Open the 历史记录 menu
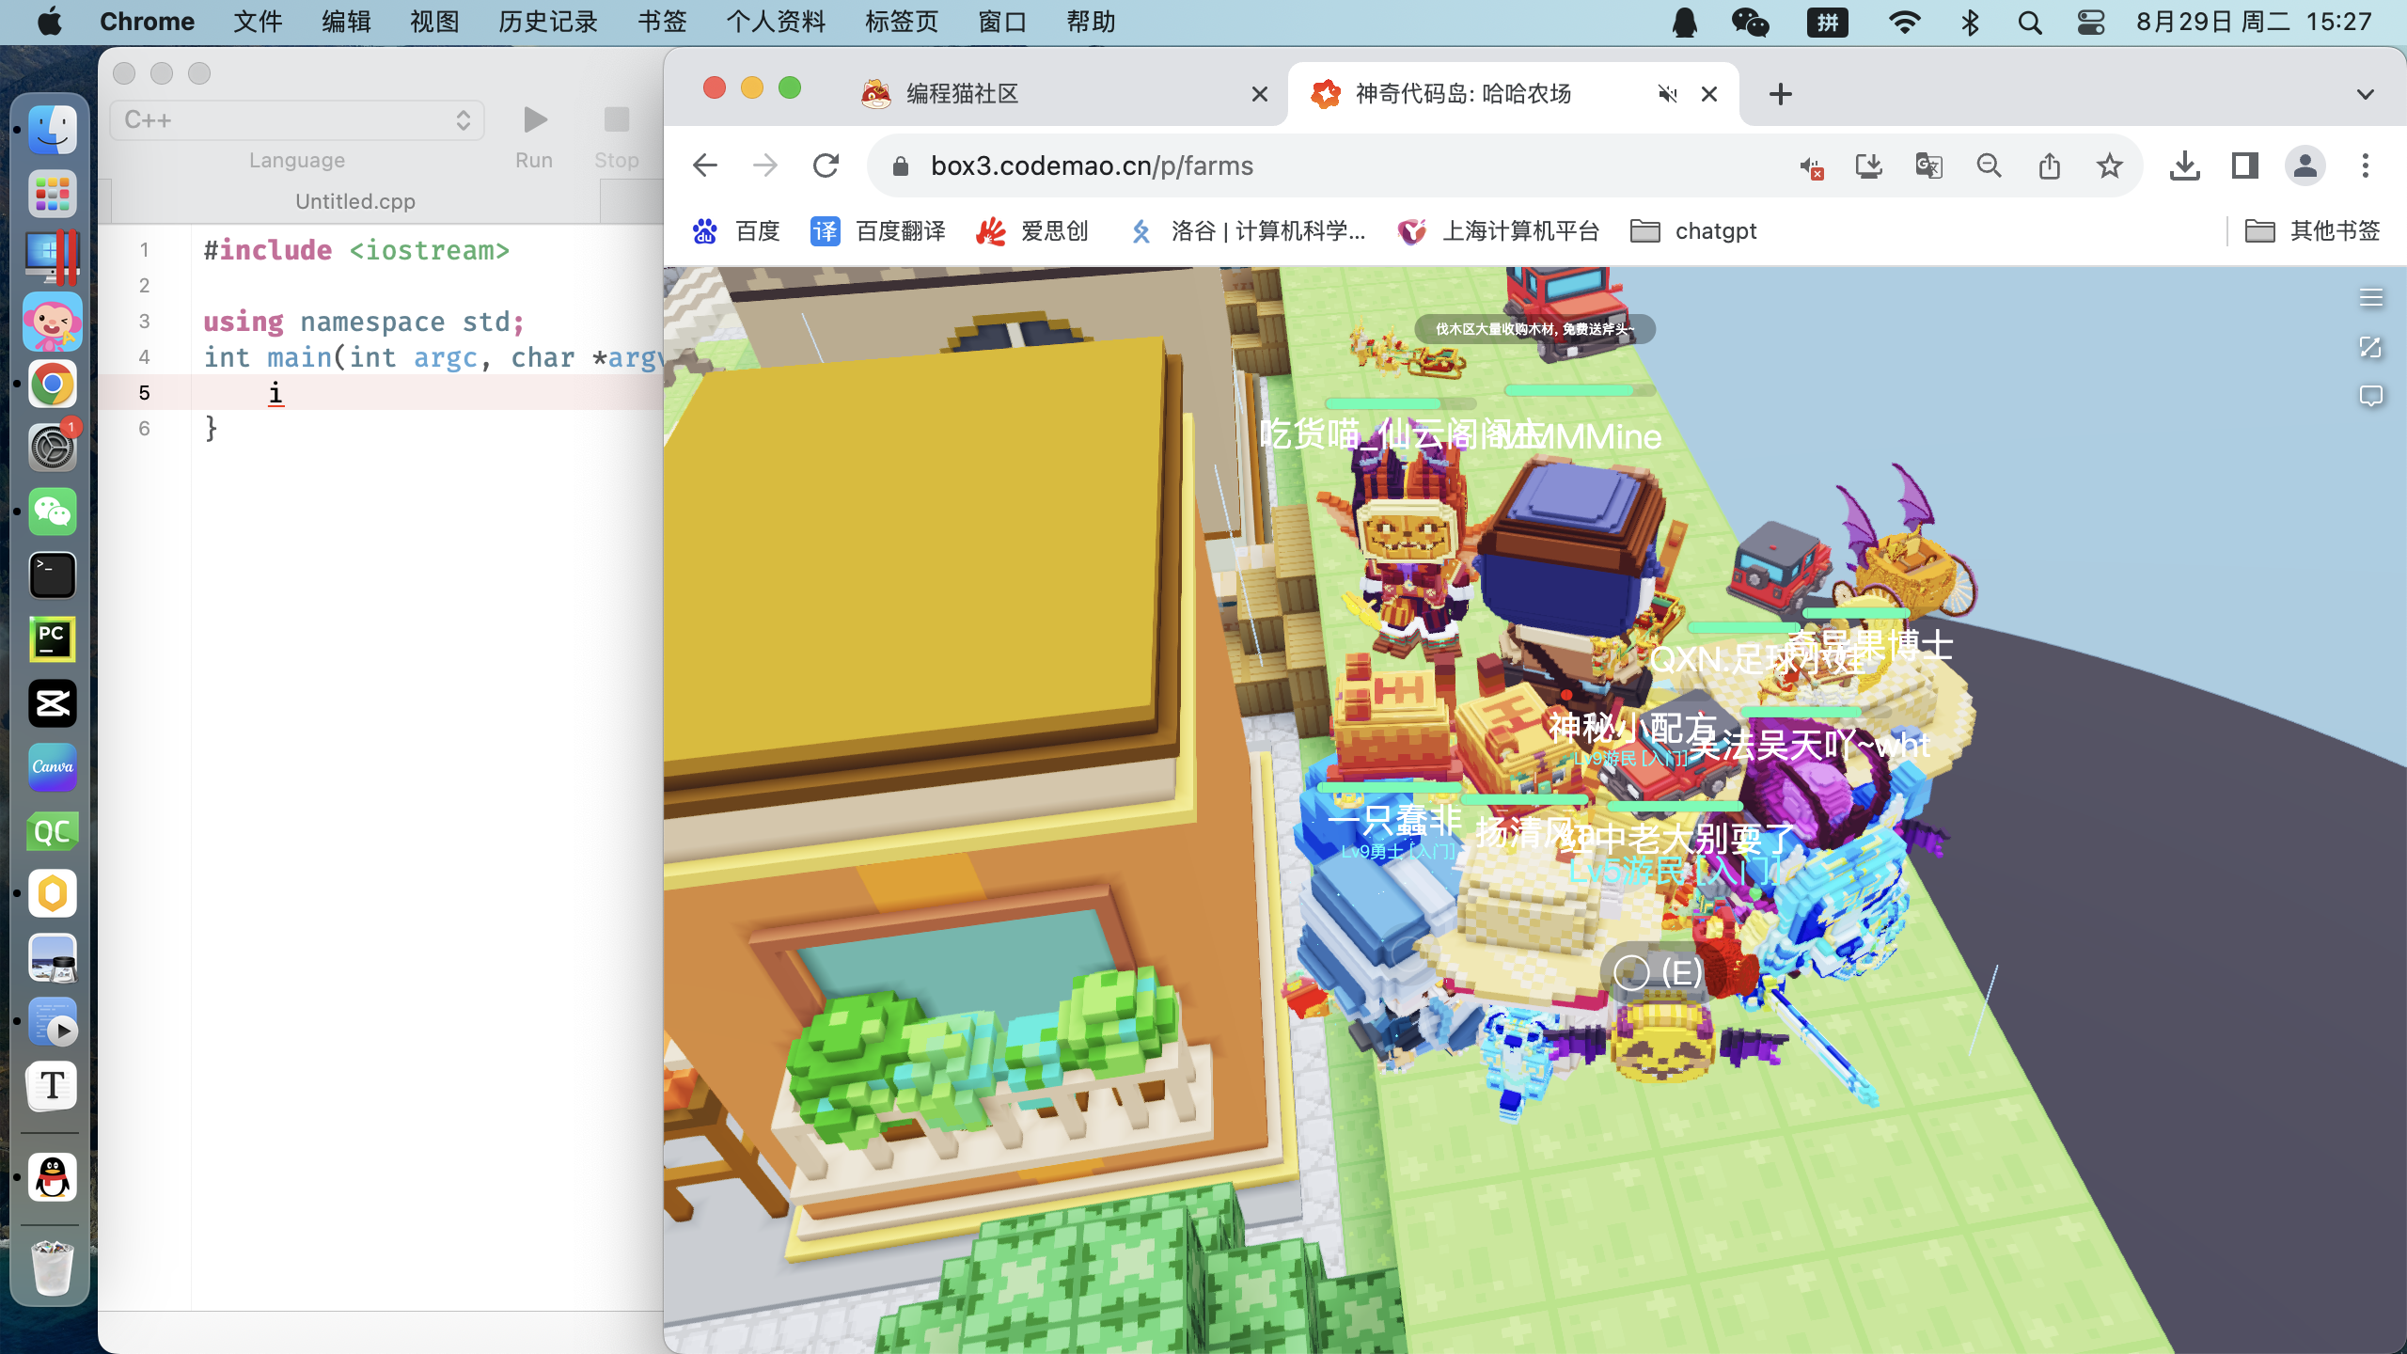The height and width of the screenshot is (1354, 2407). [548, 23]
